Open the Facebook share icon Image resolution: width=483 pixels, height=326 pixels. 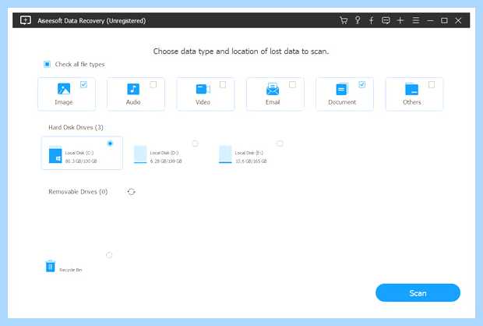[371, 20]
